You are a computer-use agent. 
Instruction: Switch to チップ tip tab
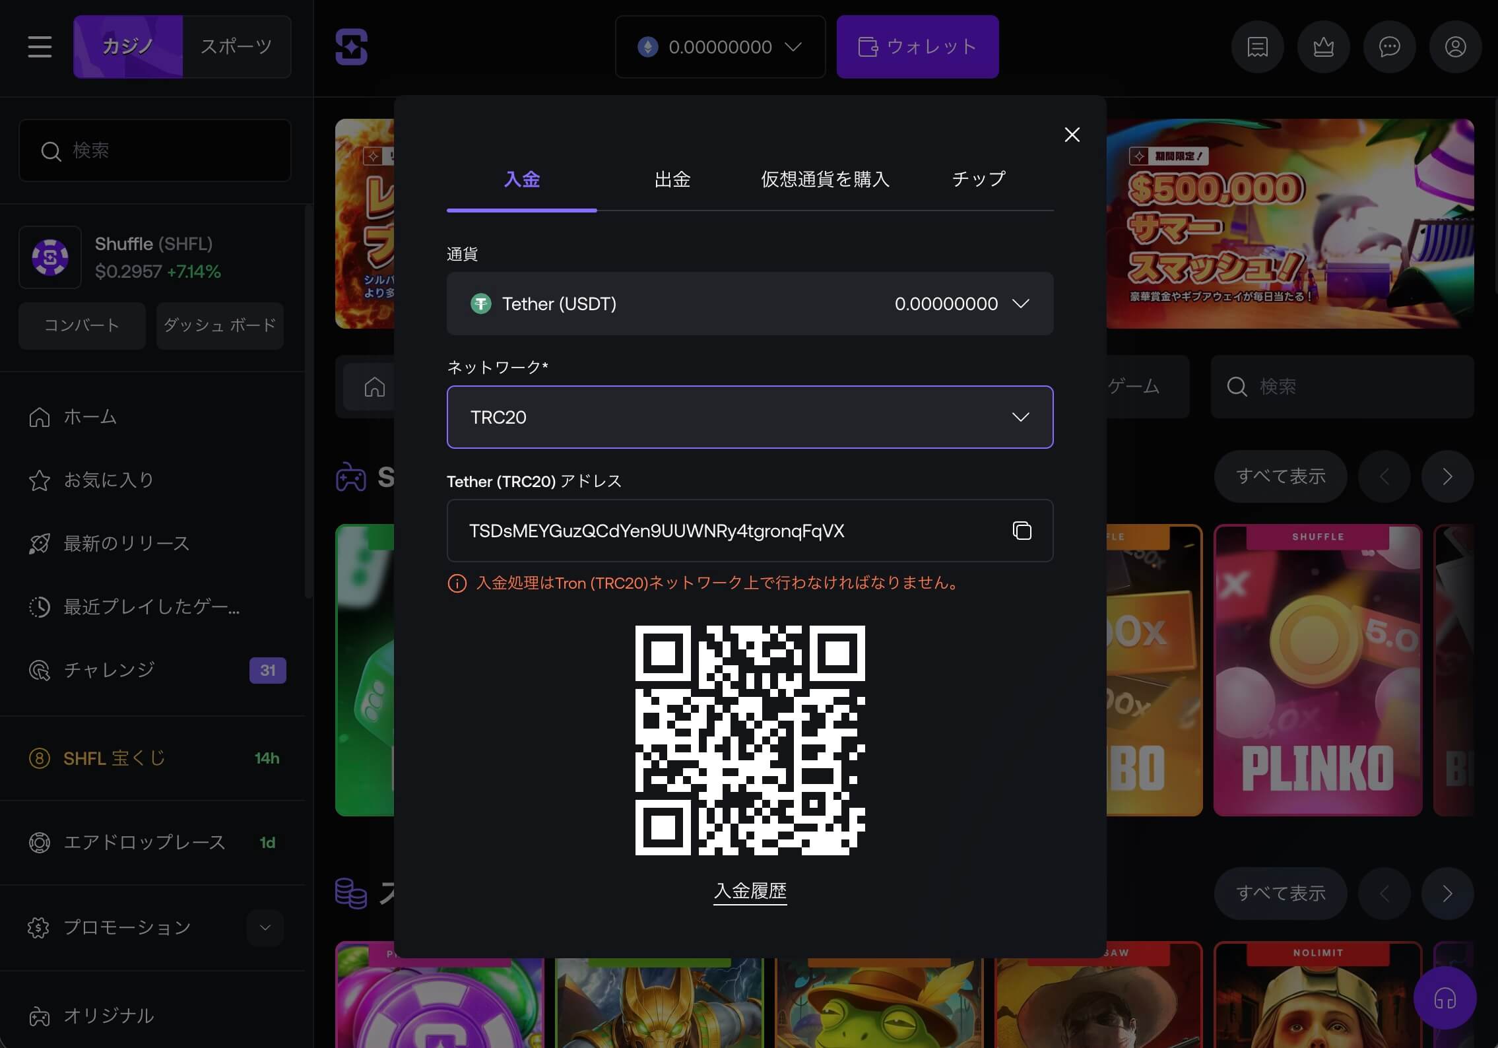[x=979, y=179]
